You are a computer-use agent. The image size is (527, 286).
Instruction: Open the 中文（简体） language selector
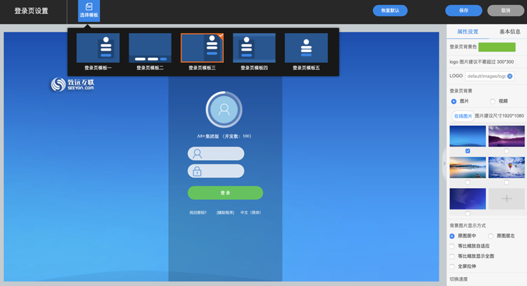(x=251, y=213)
